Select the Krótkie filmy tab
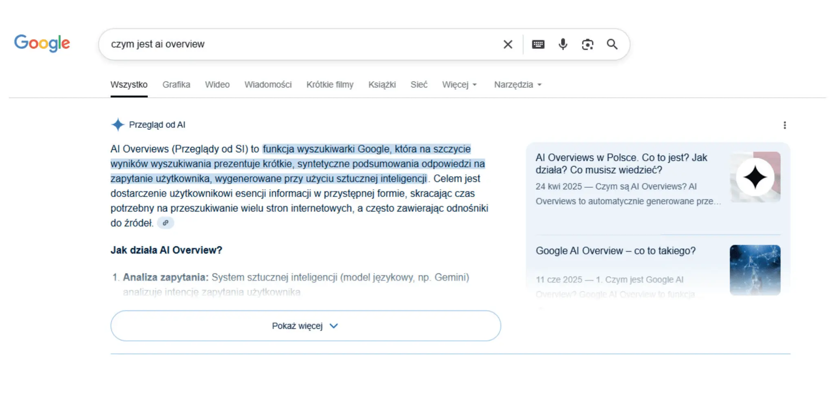835x408 pixels. [329, 85]
